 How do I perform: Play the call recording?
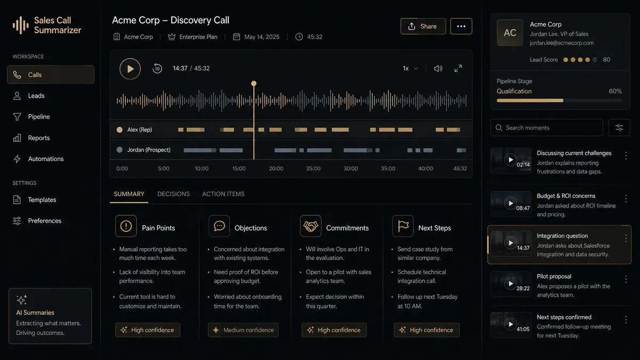(130, 69)
